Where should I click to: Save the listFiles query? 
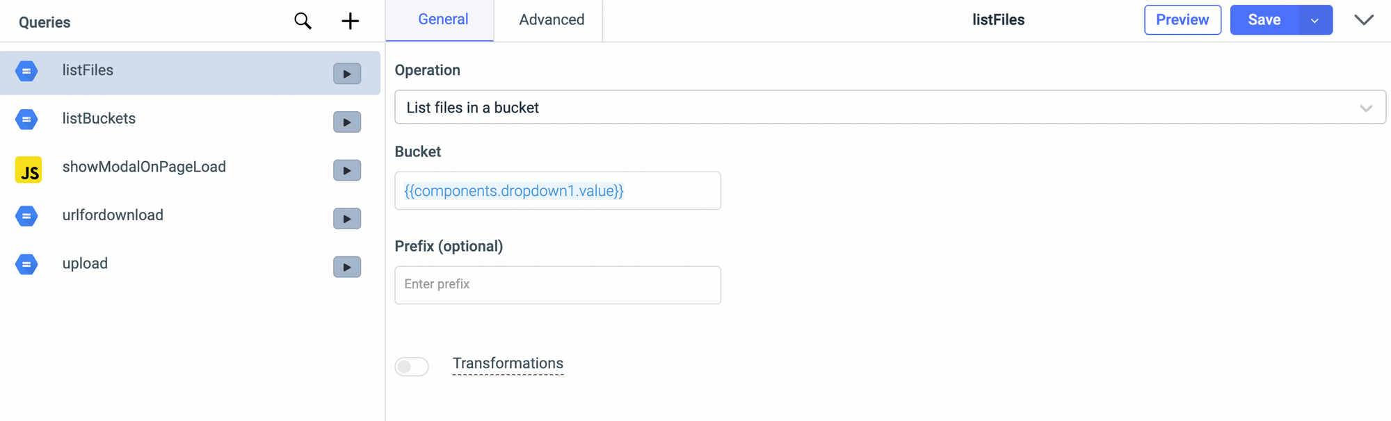click(1264, 20)
